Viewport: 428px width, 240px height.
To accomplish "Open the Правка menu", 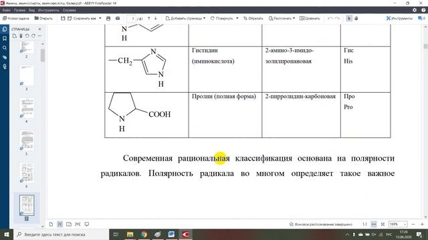I will [x=19, y=11].
